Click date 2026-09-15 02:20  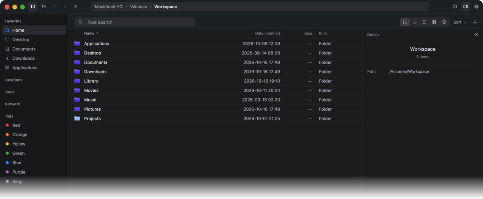click(x=261, y=100)
